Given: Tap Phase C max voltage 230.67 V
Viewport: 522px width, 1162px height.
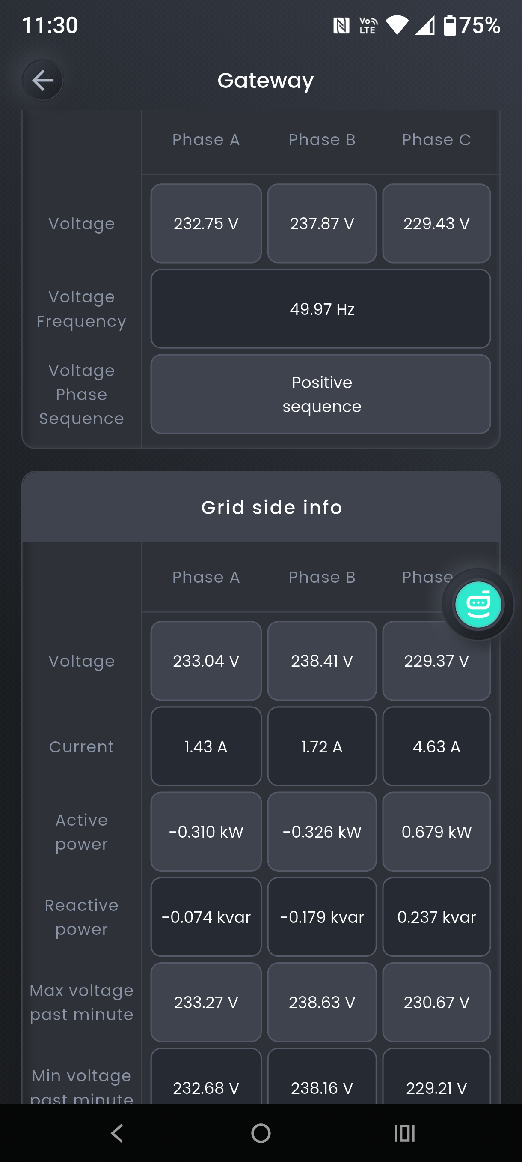Looking at the screenshot, I should (436, 1002).
